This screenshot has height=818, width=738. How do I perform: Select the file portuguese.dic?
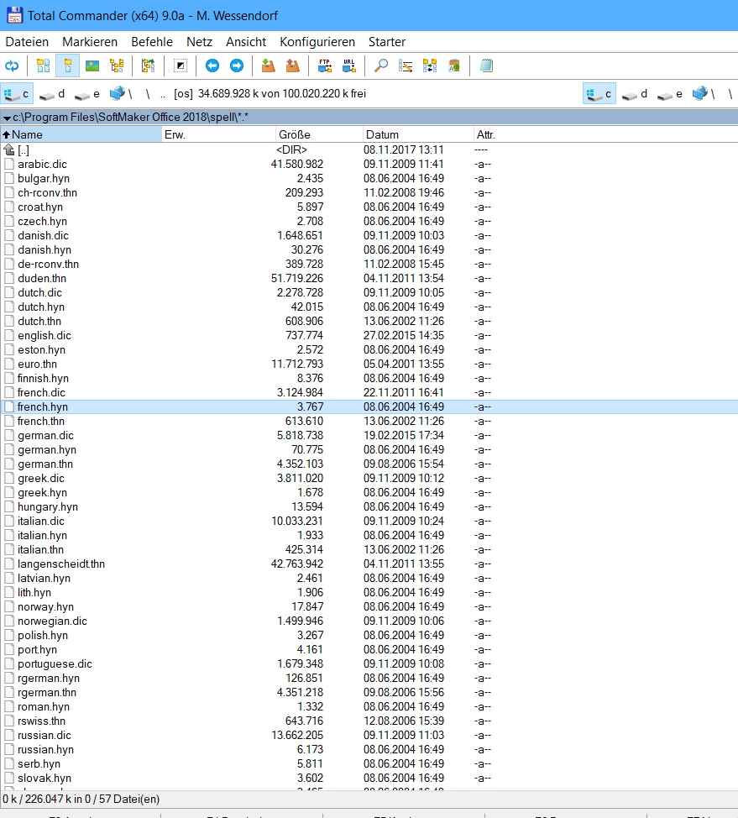coord(55,664)
